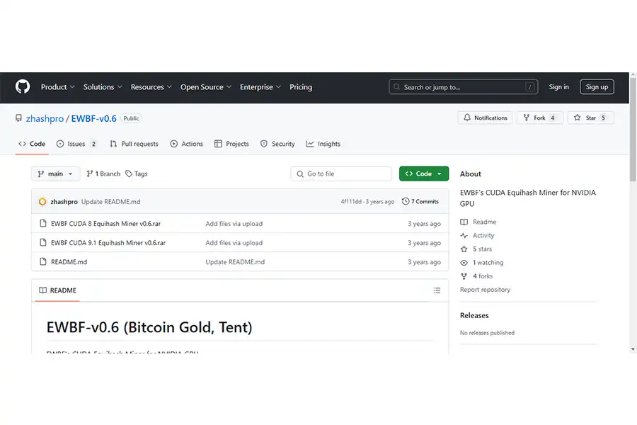Click file icon beside EWBF CUDA 9.1 file
The image size is (637, 425).
[43, 242]
